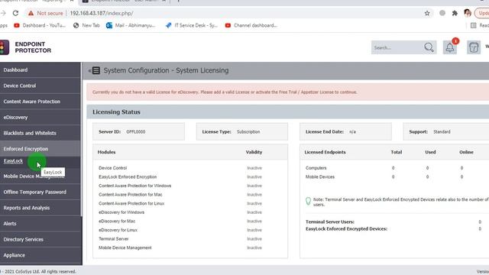Open Content Aware Protection menu
Viewport: 489px width, 275px height.
(40, 102)
